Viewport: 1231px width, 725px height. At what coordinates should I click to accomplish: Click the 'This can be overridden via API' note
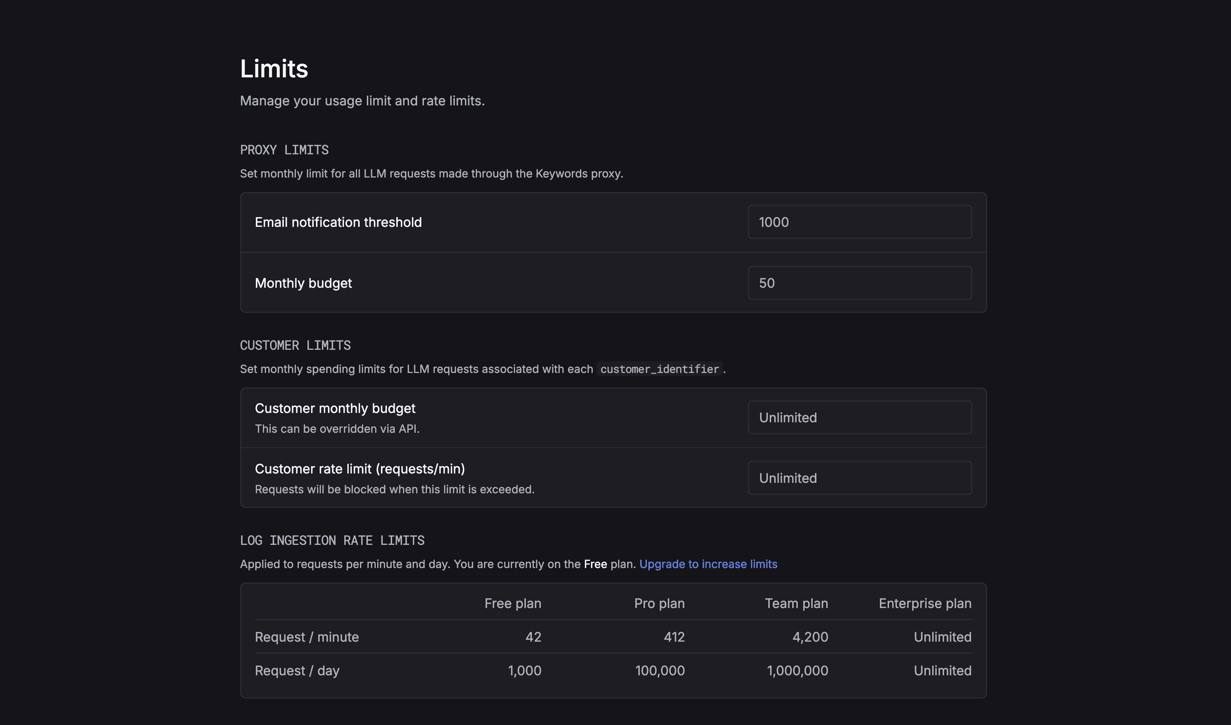click(337, 429)
